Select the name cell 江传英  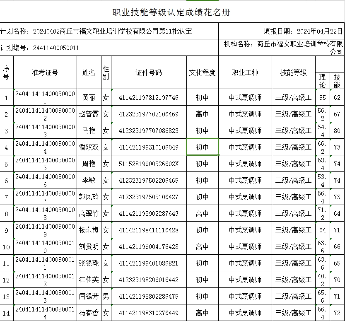pyautogui.click(x=89, y=280)
